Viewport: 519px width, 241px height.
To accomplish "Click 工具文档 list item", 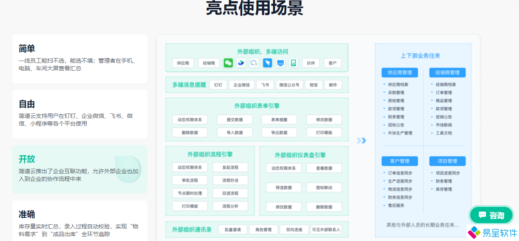I will 444,133.
